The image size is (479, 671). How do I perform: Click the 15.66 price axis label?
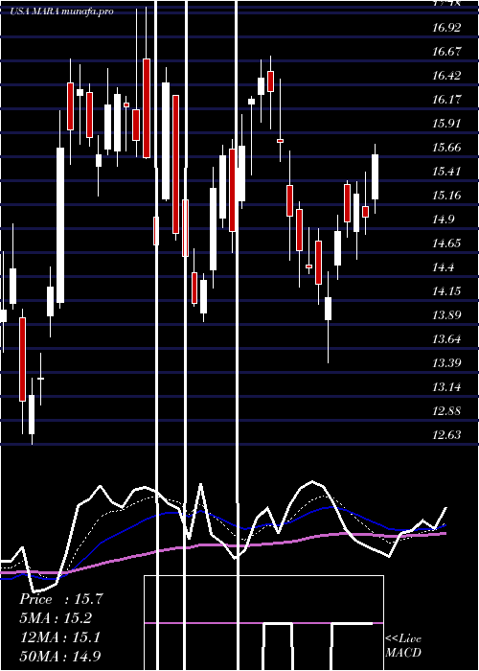[446, 148]
